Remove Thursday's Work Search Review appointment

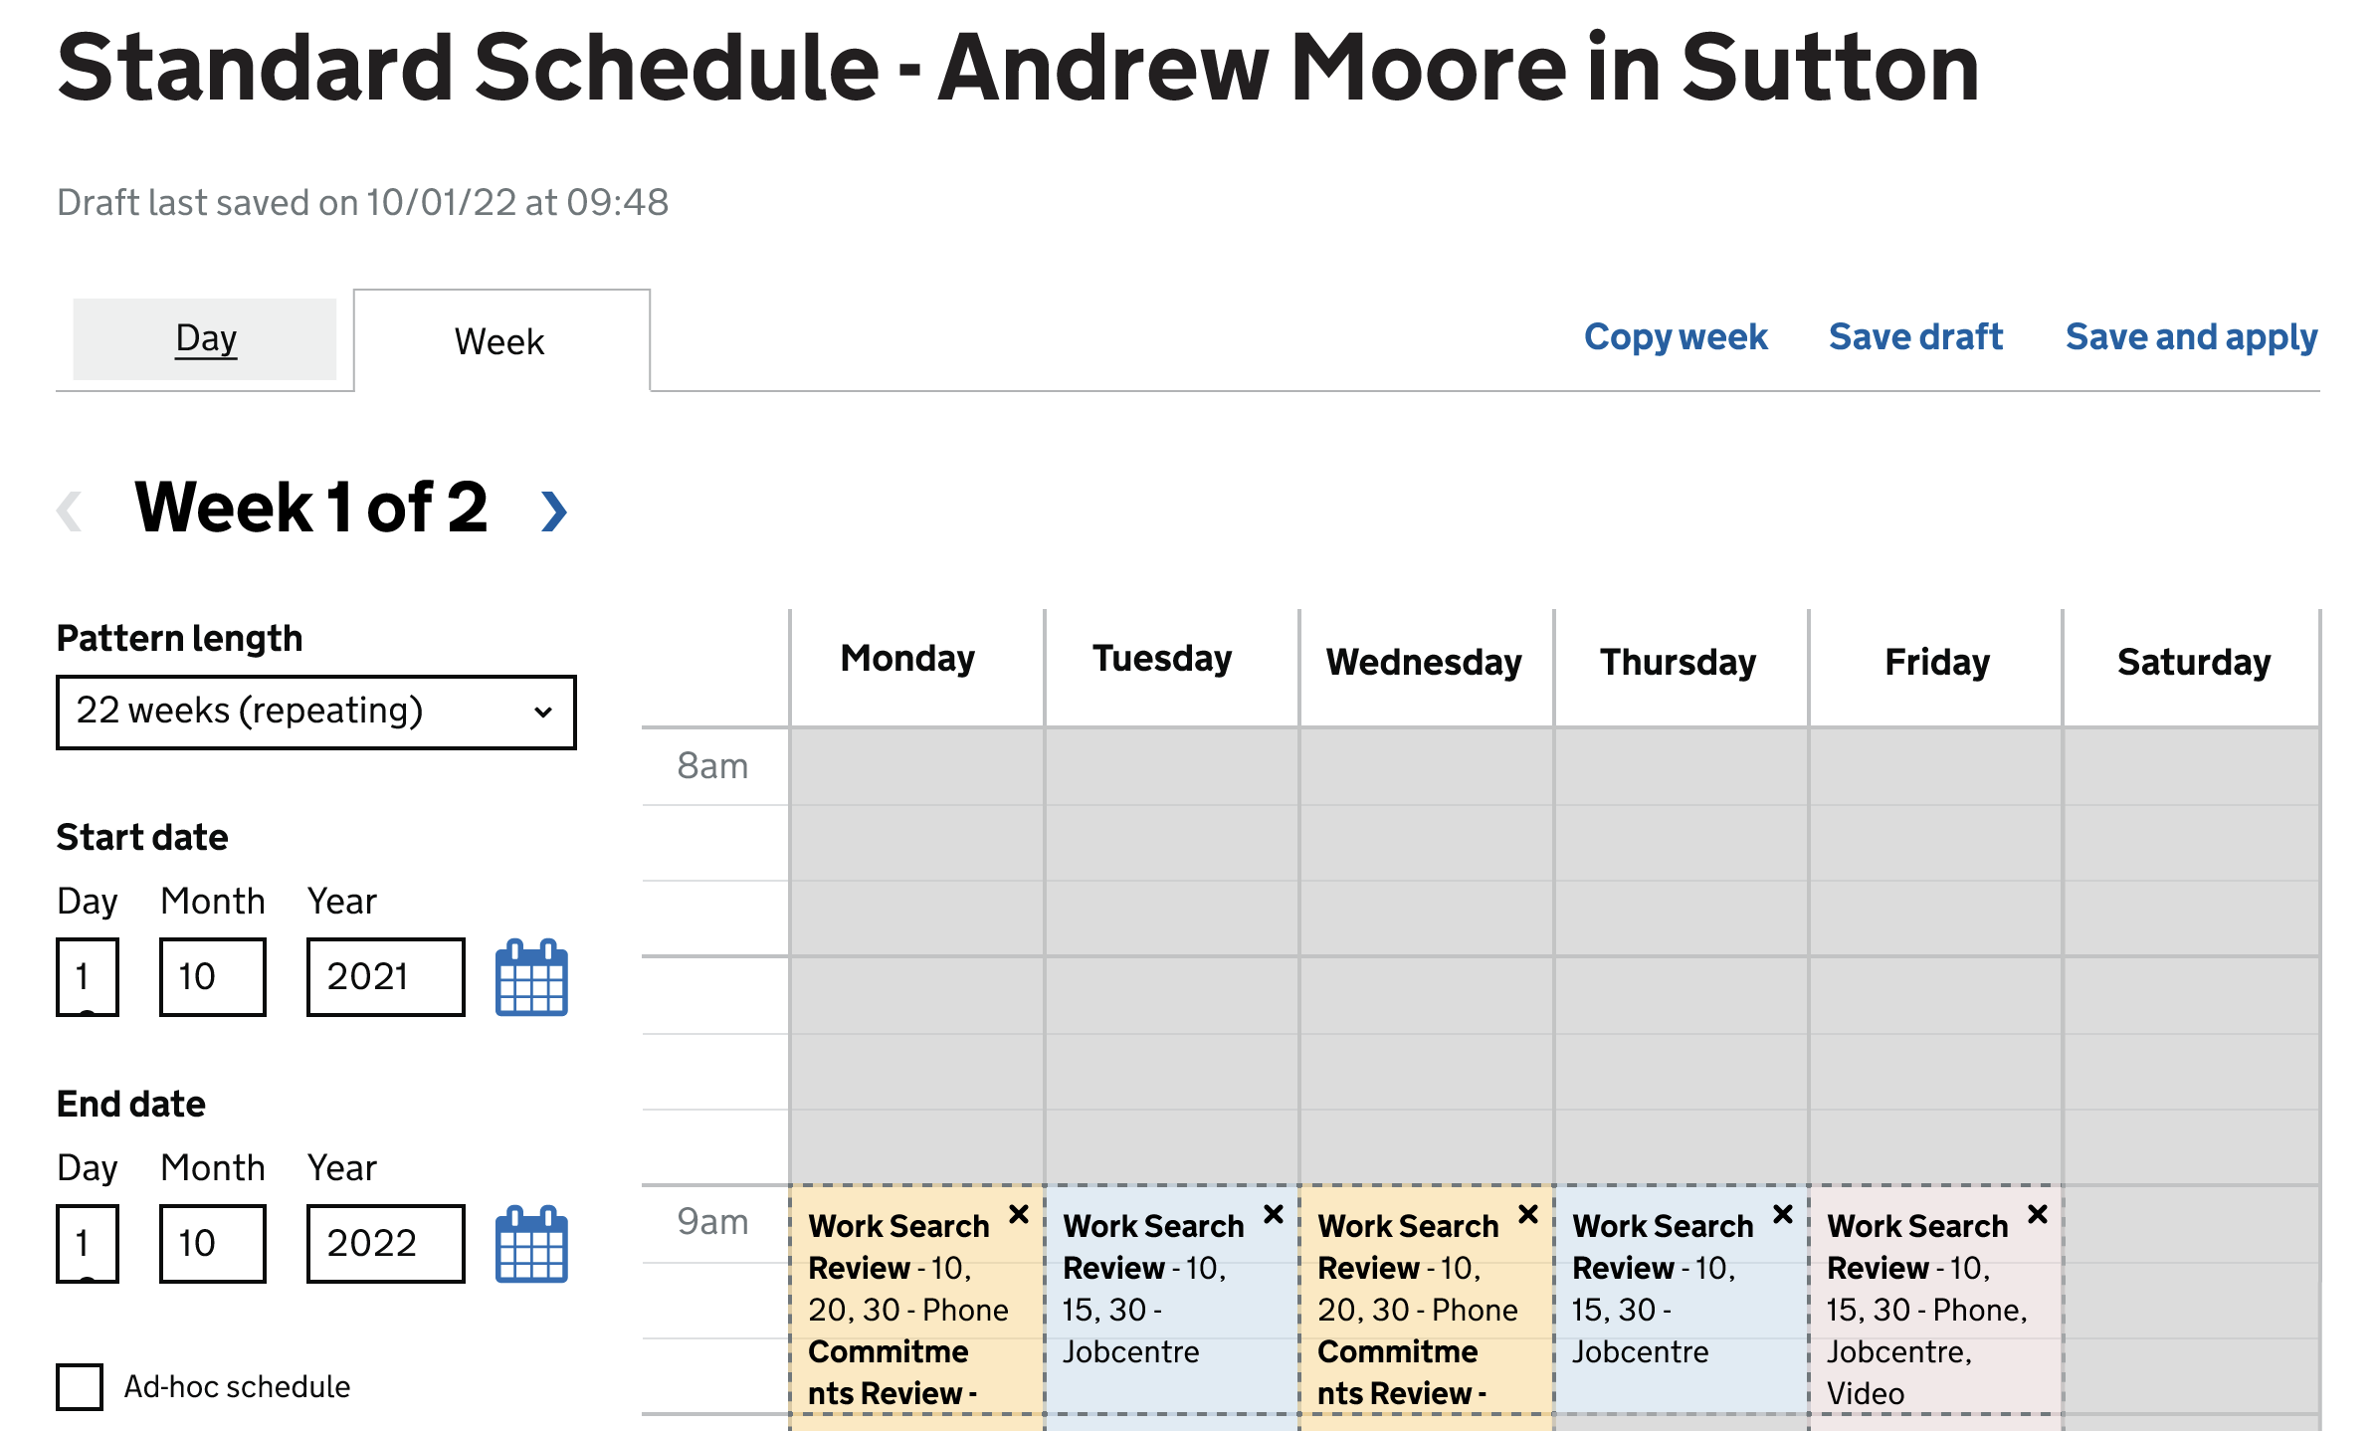[1782, 1214]
